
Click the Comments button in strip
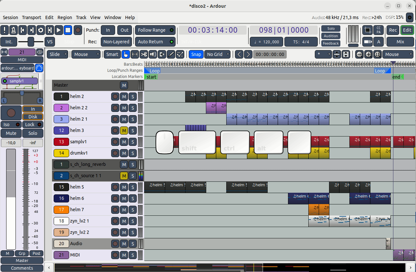coord(22,268)
